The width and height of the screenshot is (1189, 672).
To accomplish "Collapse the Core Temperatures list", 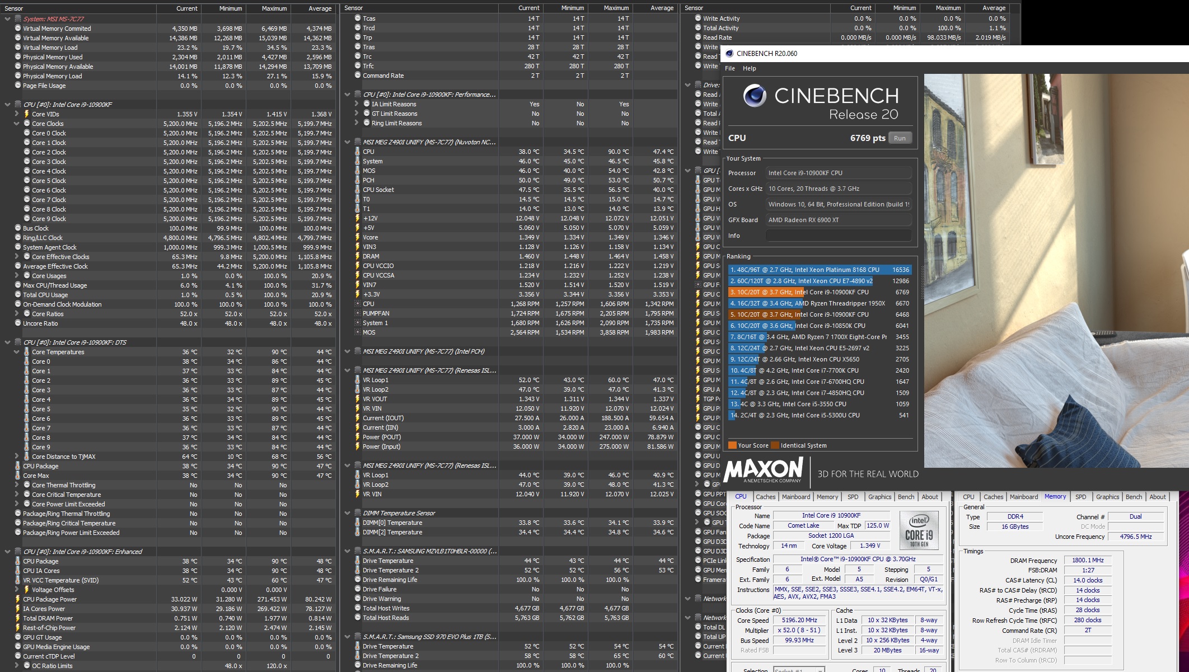I will point(17,352).
